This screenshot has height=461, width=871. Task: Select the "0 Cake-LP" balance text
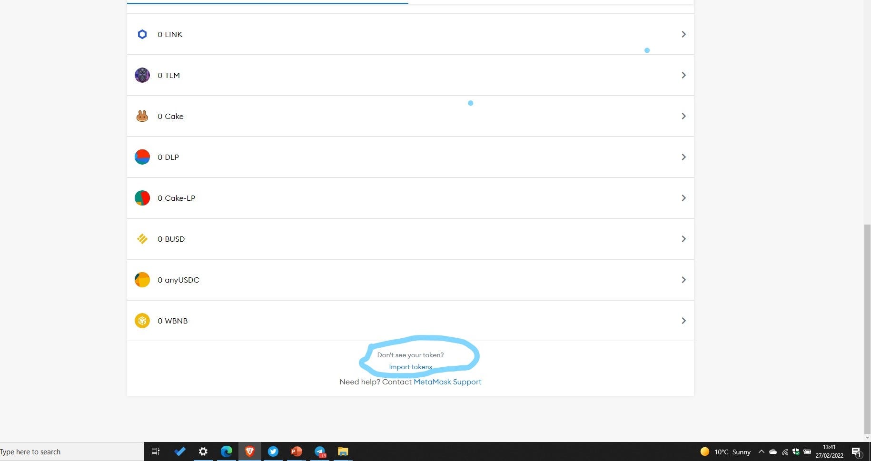[176, 198]
